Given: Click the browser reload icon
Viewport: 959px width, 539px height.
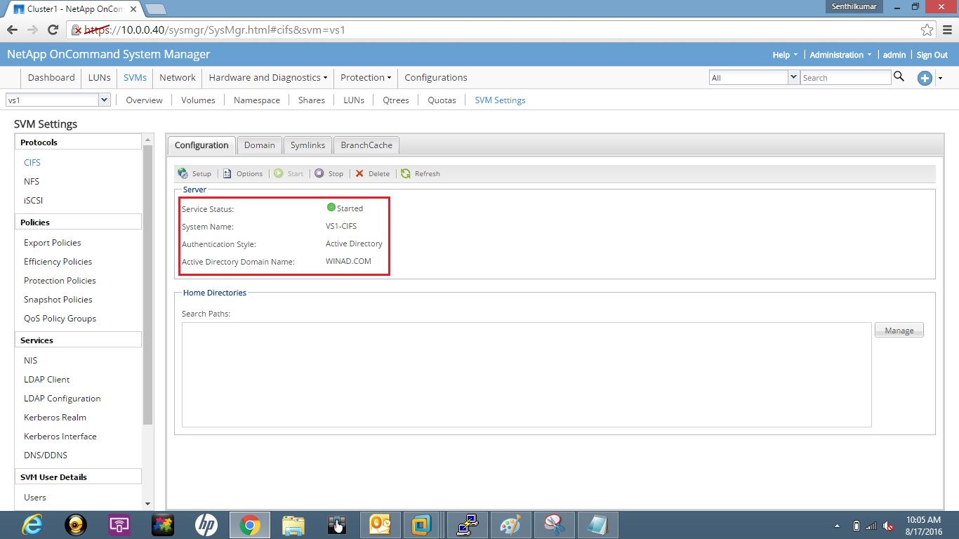Looking at the screenshot, I should (x=53, y=30).
